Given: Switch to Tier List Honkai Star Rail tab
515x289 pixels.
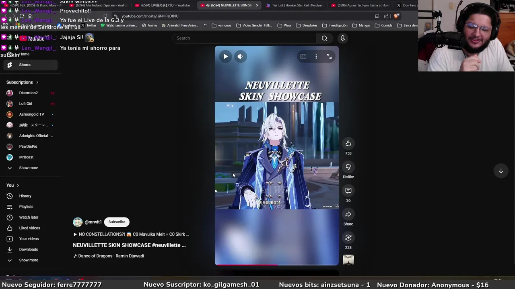Looking at the screenshot, I should tap(295, 5).
